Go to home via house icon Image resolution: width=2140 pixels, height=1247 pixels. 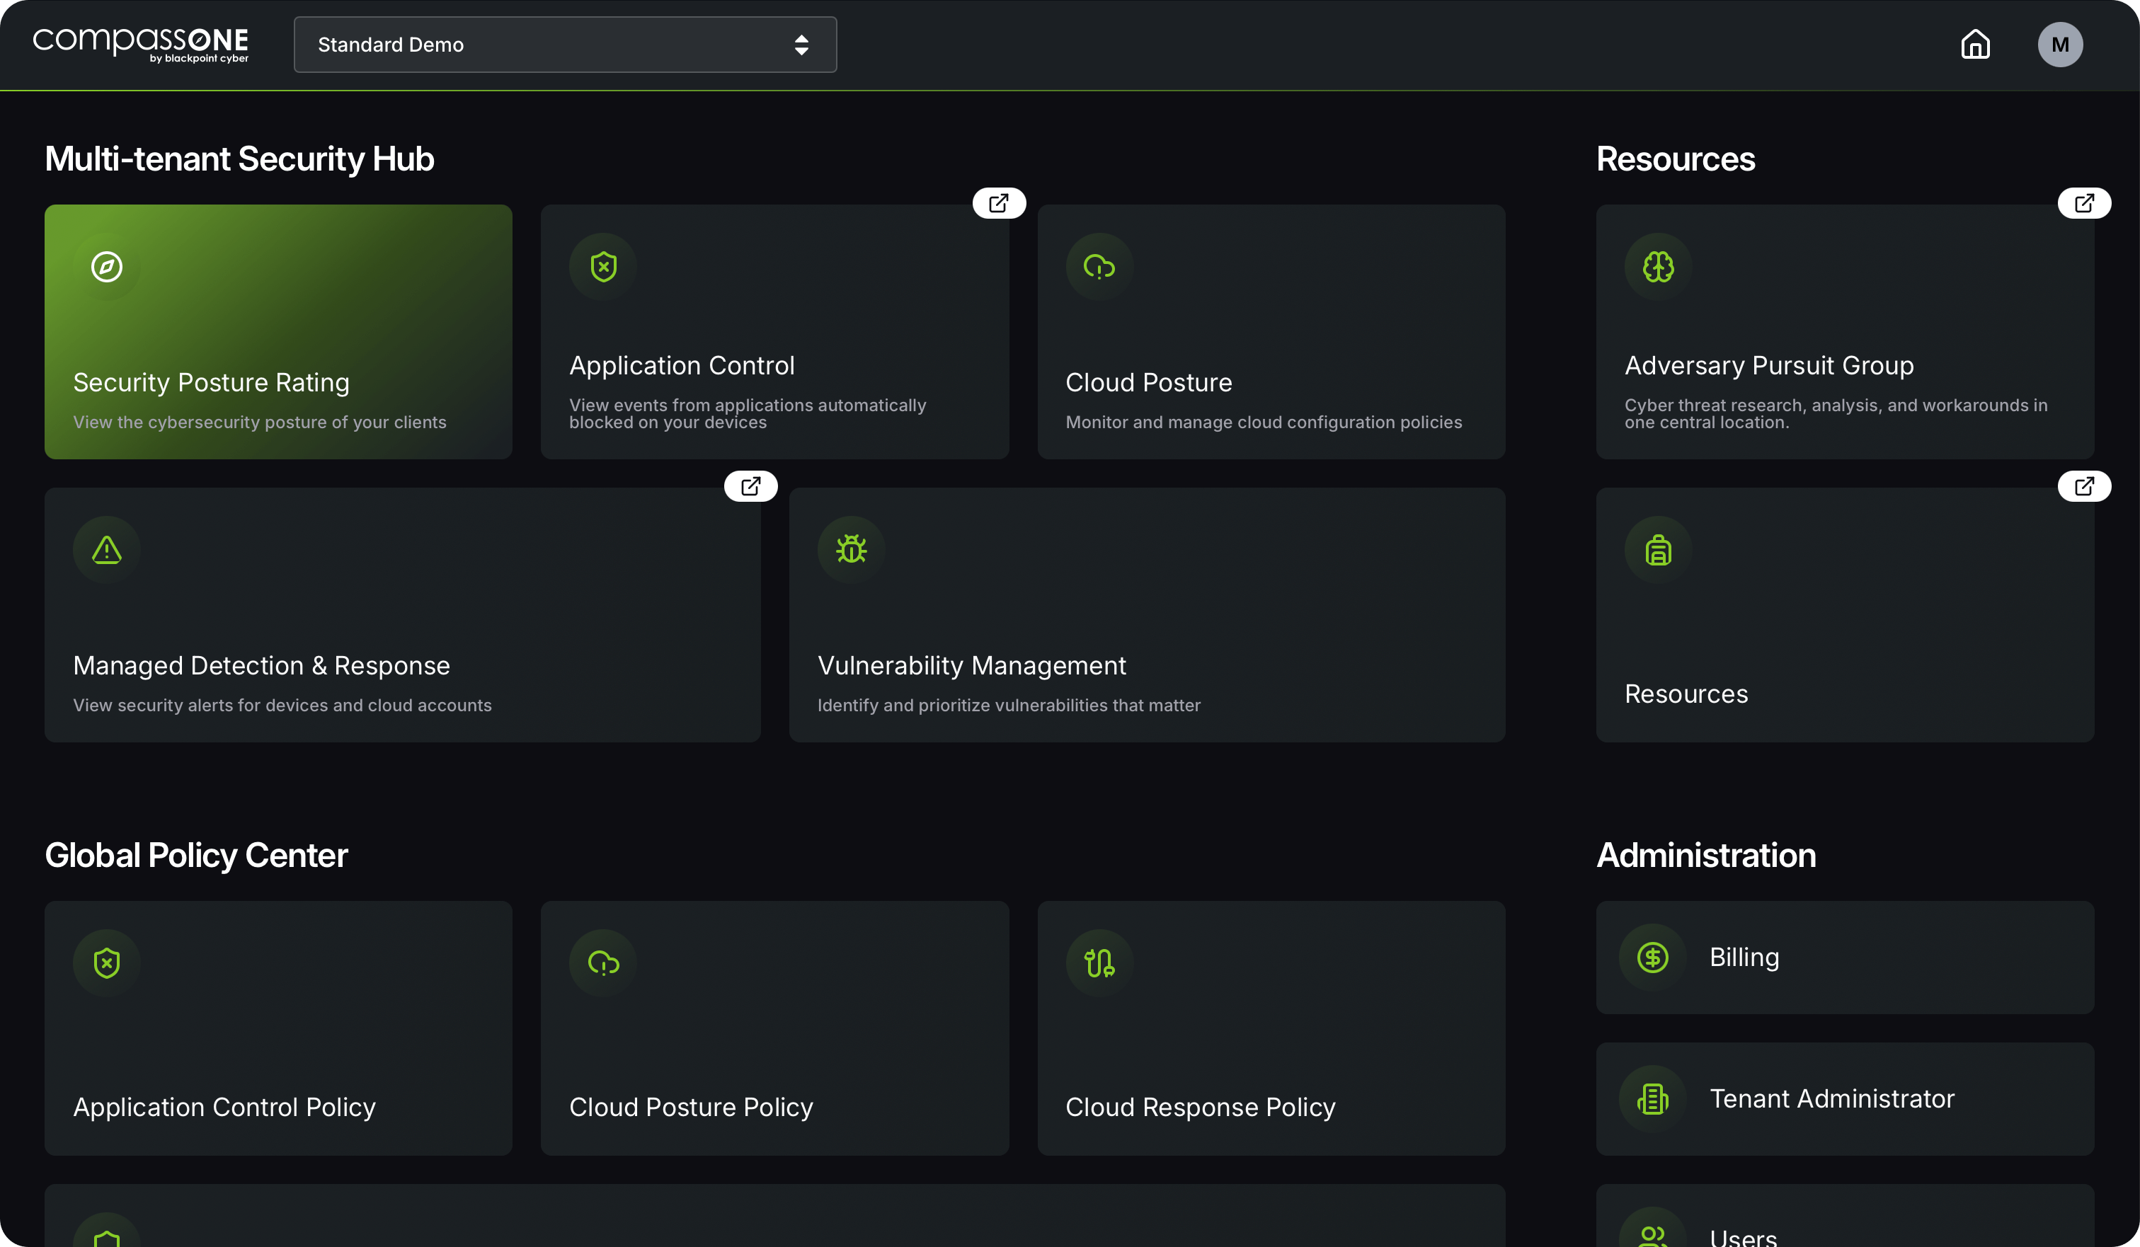1975,44
